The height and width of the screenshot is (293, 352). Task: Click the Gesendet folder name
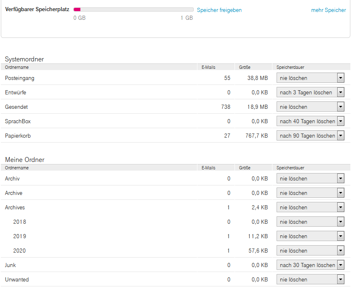pyautogui.click(x=16, y=107)
